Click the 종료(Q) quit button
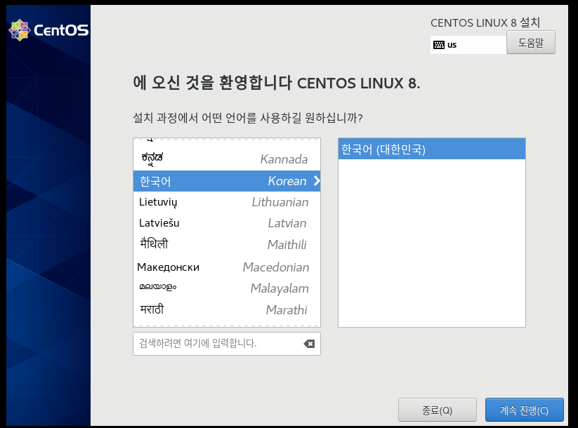578x428 pixels. [x=437, y=410]
